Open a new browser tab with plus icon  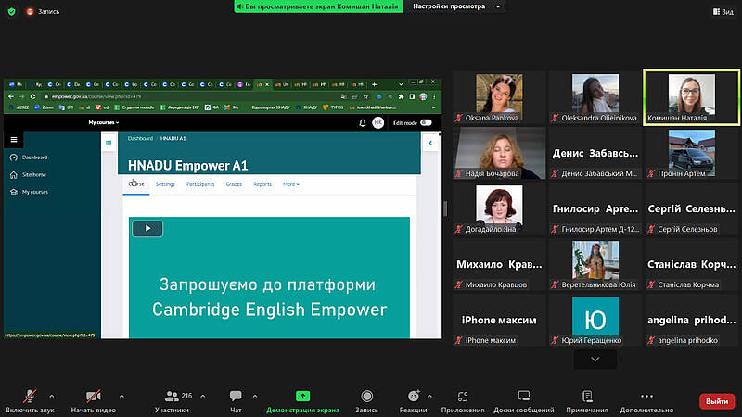pyautogui.click(x=375, y=84)
